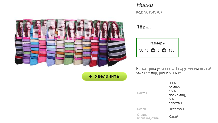The height and width of the screenshot is (123, 218).
Task: Select the Китай country value
Action: 173,117
